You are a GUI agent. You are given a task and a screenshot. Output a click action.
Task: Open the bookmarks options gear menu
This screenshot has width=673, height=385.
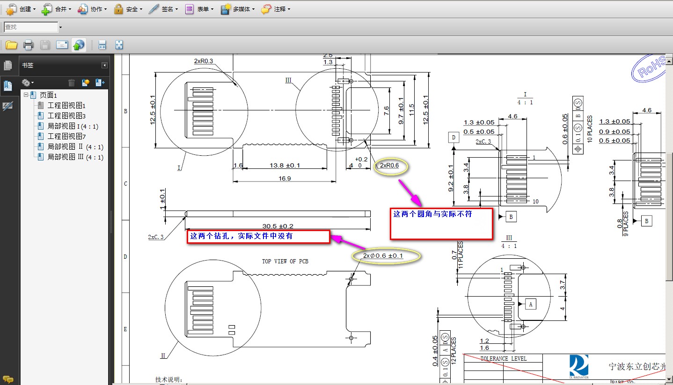click(x=28, y=83)
